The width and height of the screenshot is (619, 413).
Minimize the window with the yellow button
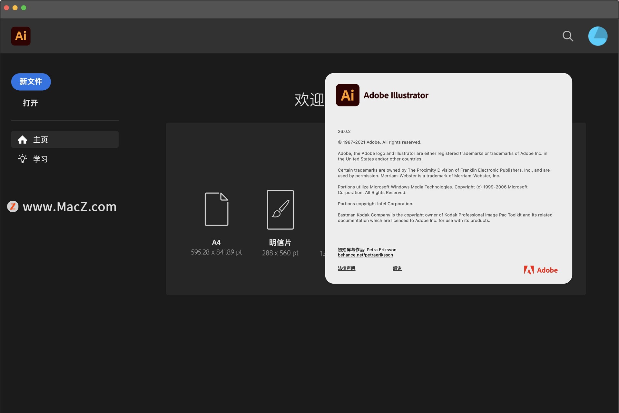(15, 8)
